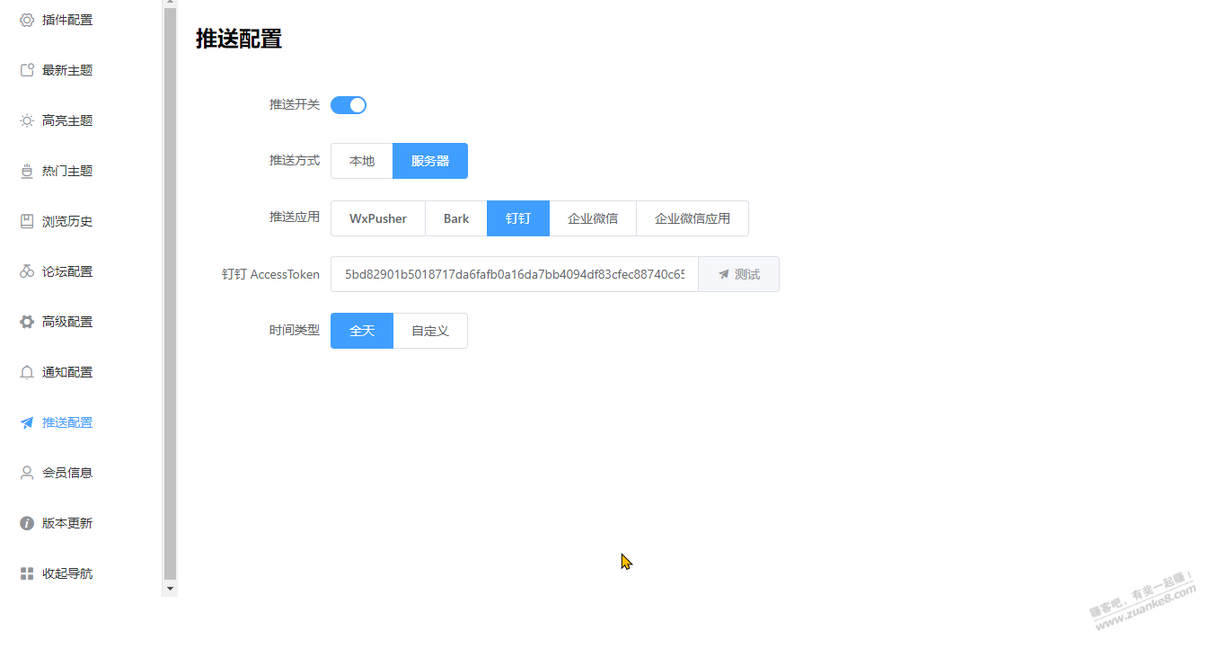Click the 会员信息 user icon
The image size is (1218, 648).
[x=27, y=473]
